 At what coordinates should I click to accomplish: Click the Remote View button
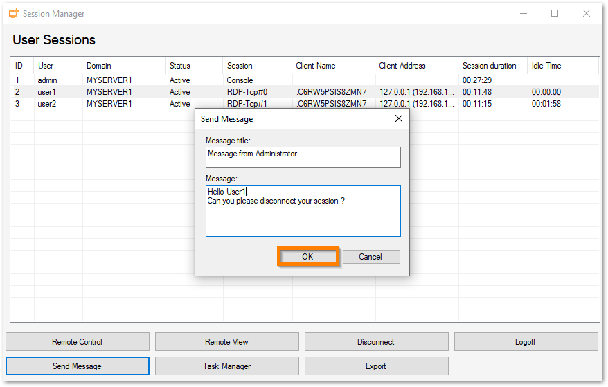[x=226, y=342]
